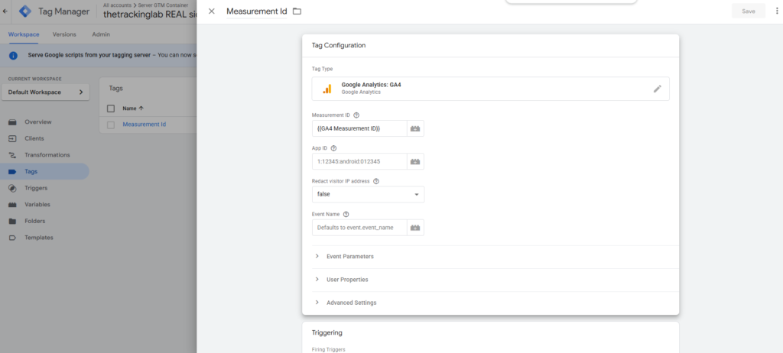Click the thetrackinglab REAL container name

(150, 15)
